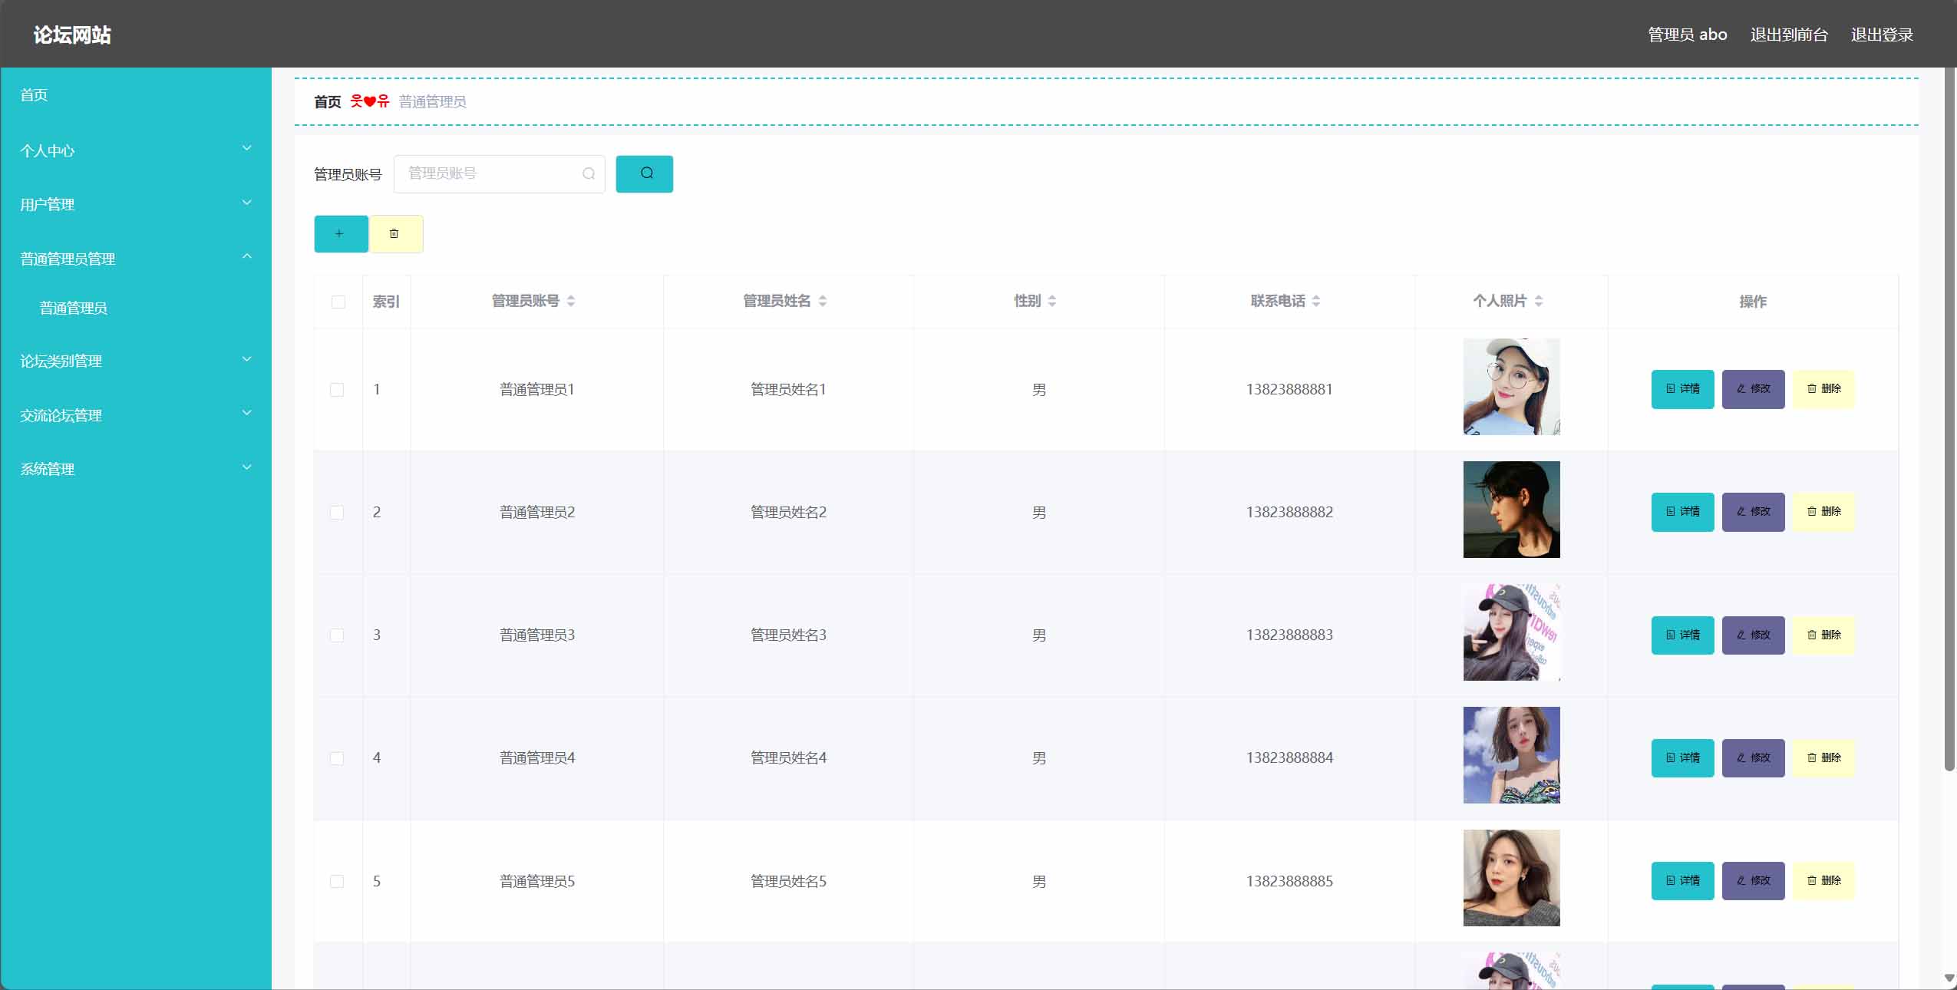Open 详情 for 普通管理员2

point(1682,512)
